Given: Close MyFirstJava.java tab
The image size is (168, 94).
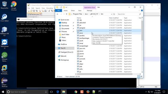Looking at the screenshot, I should pyautogui.click(x=40, y=14).
